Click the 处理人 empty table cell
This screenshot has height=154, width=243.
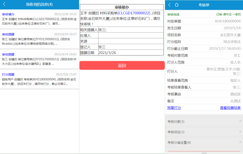131,35
